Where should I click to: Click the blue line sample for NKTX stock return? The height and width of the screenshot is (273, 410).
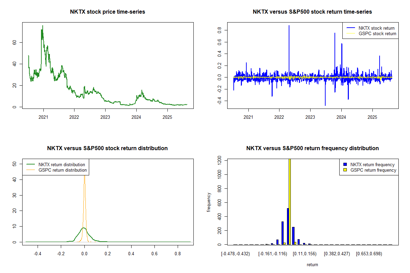350,28
